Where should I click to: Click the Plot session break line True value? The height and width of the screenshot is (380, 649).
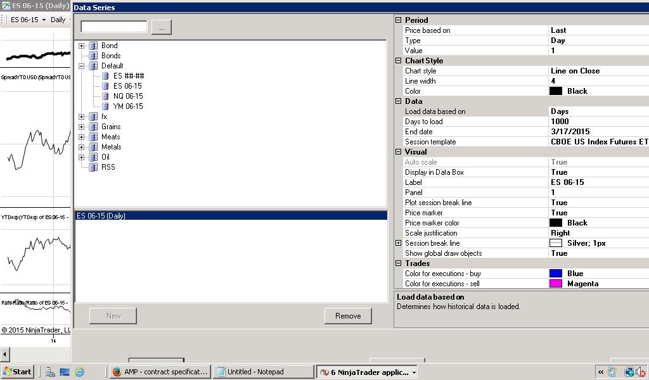click(x=559, y=203)
